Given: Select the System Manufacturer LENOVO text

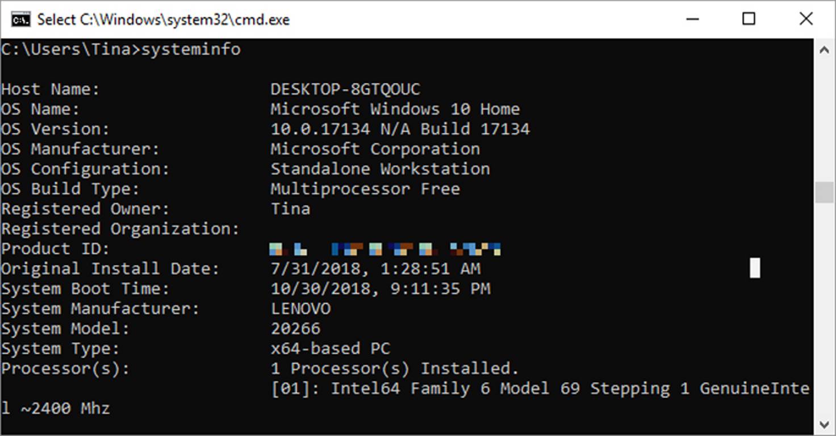Looking at the screenshot, I should coord(301,308).
